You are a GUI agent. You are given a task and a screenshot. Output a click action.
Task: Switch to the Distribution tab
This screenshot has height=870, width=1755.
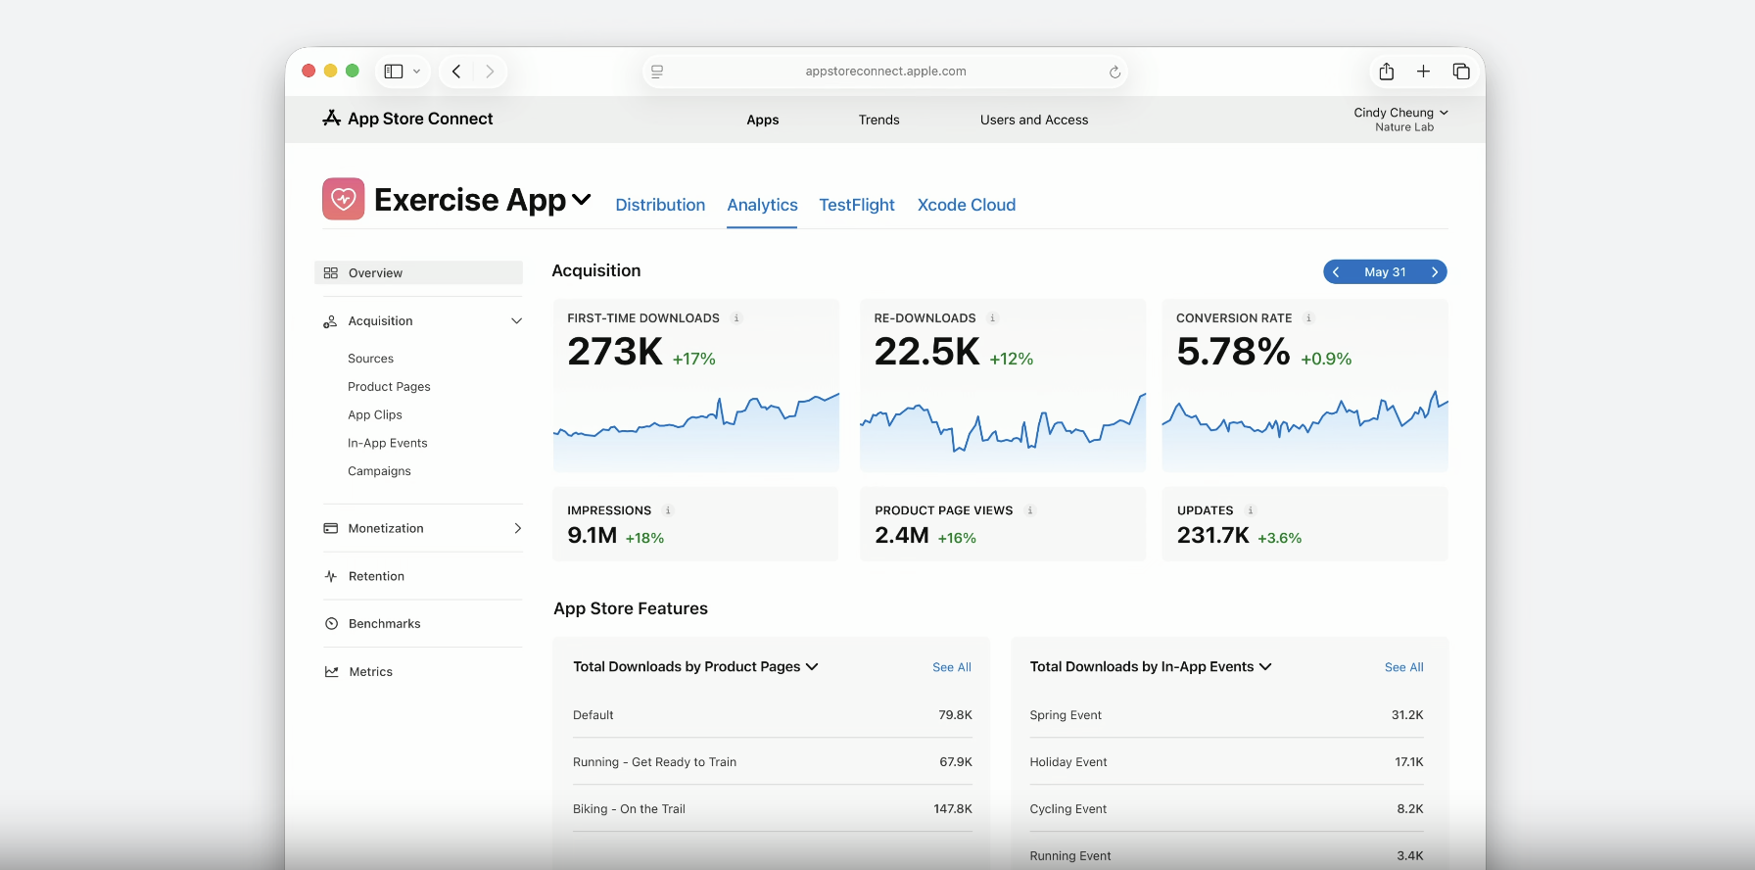coord(660,205)
